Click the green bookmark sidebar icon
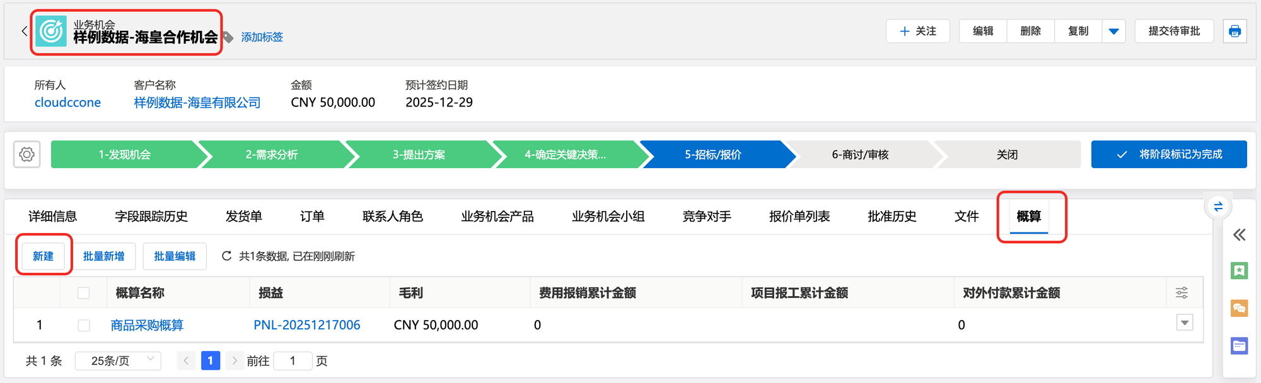The image size is (1261, 383). click(1239, 271)
